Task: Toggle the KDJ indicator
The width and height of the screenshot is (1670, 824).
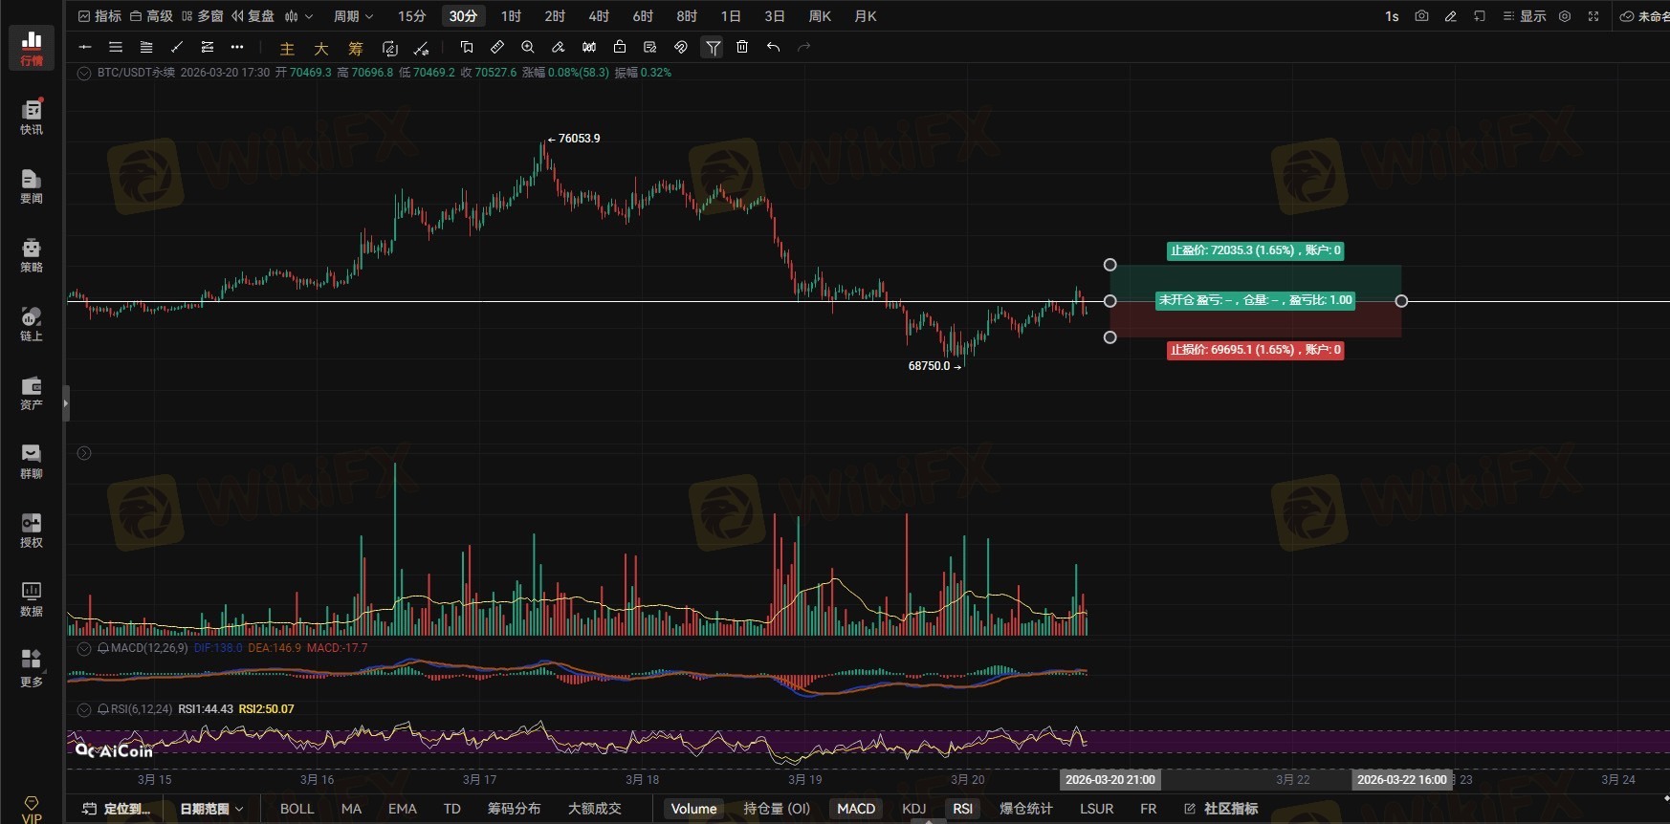Action: (x=913, y=809)
